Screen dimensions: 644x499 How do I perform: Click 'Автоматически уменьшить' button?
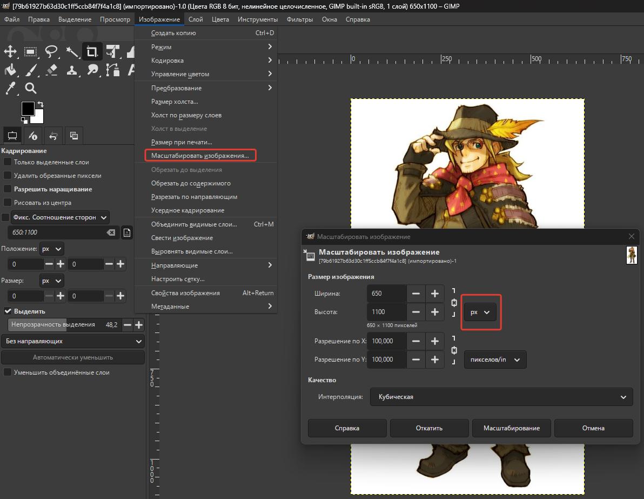pos(73,357)
